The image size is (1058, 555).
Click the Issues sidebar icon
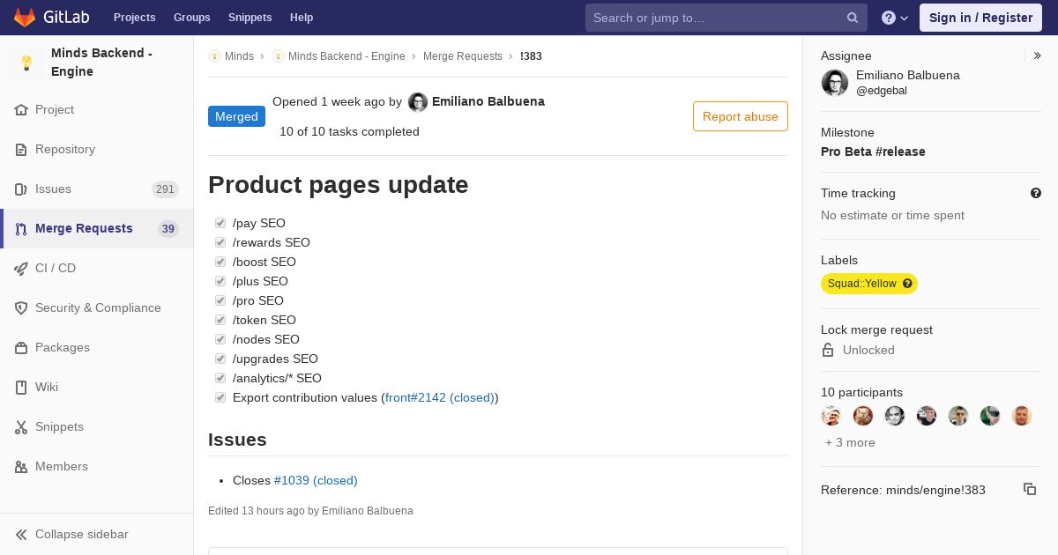pyautogui.click(x=21, y=189)
